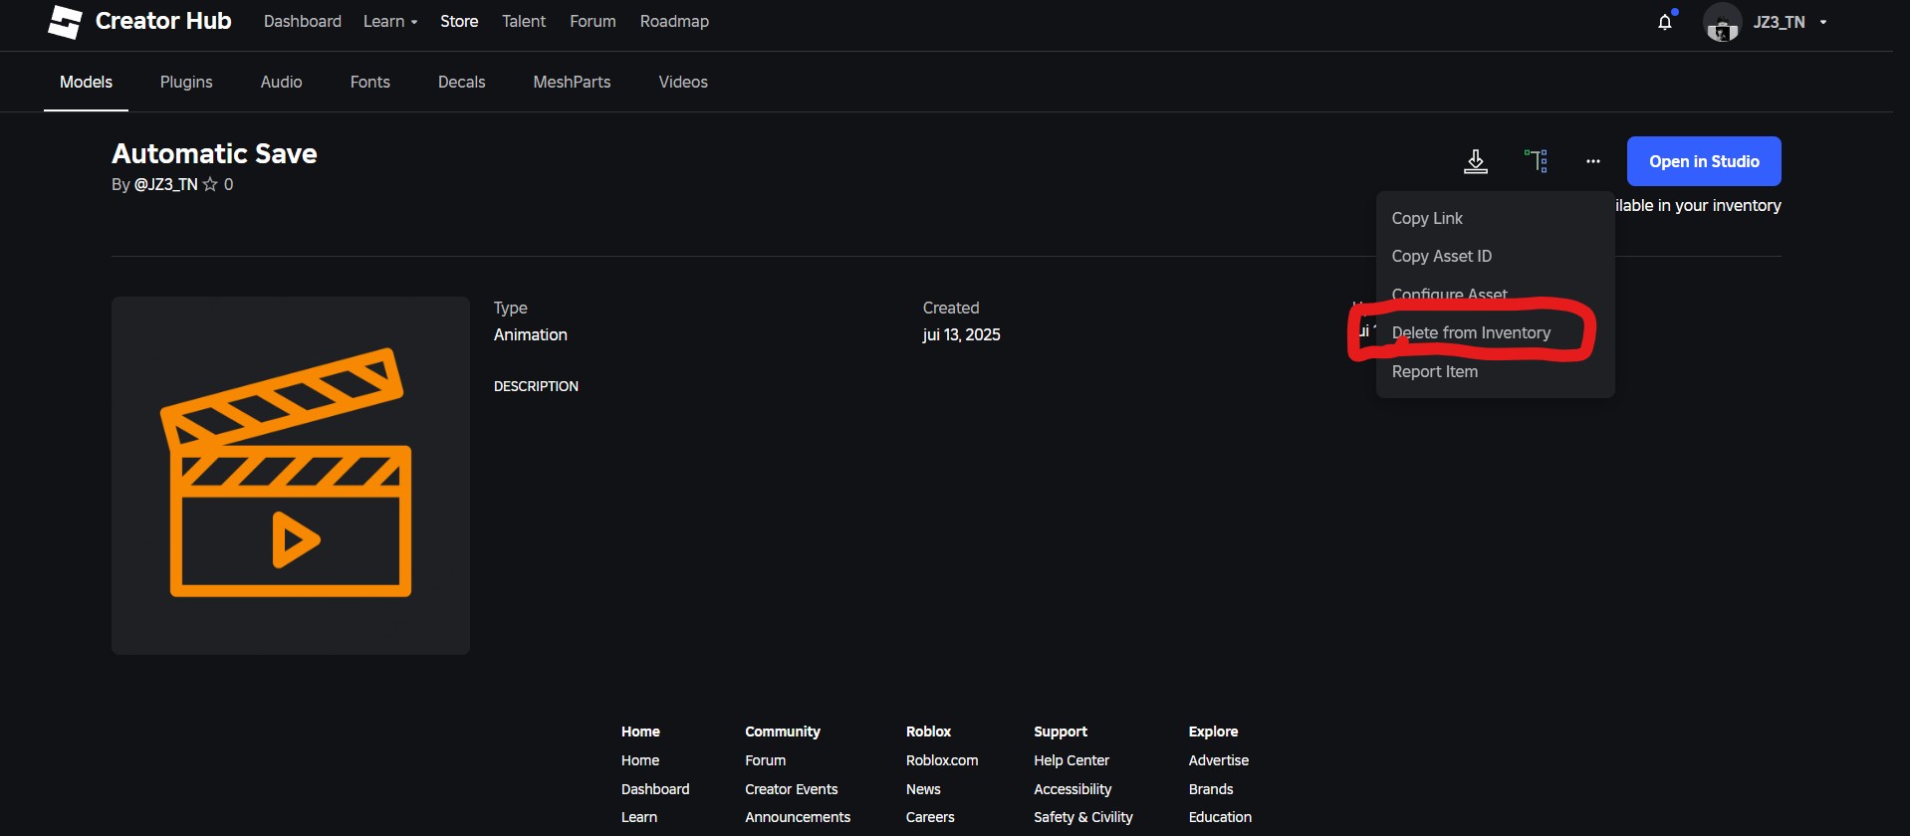The width and height of the screenshot is (1910, 836).
Task: Open the three-dot more options menu
Action: 1593,161
